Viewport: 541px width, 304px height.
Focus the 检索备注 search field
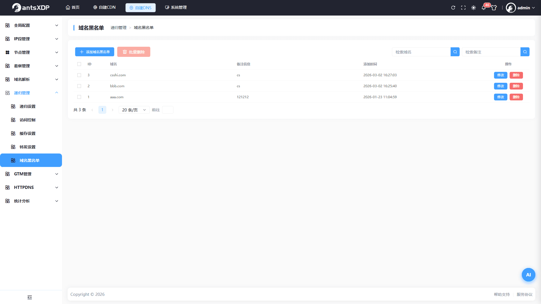click(491, 52)
